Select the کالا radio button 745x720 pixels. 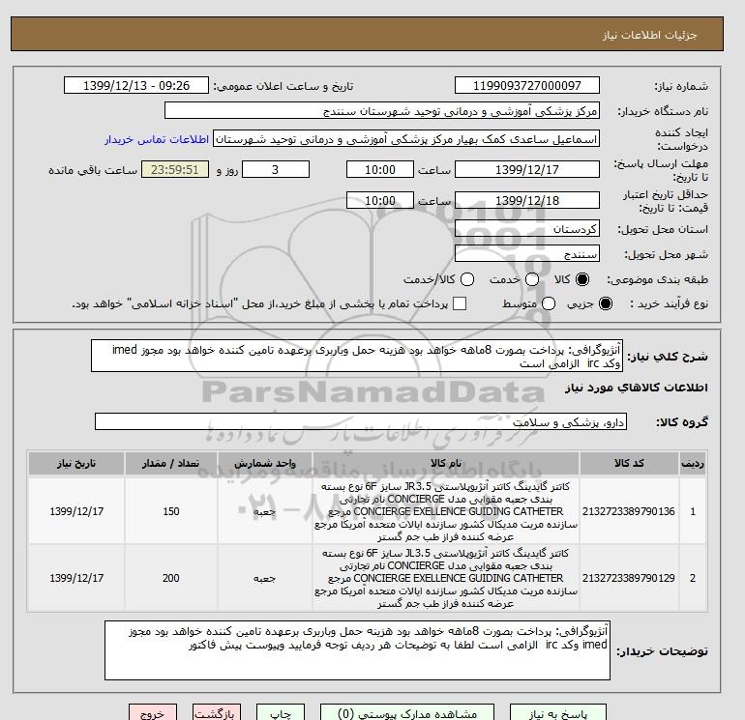click(x=582, y=279)
